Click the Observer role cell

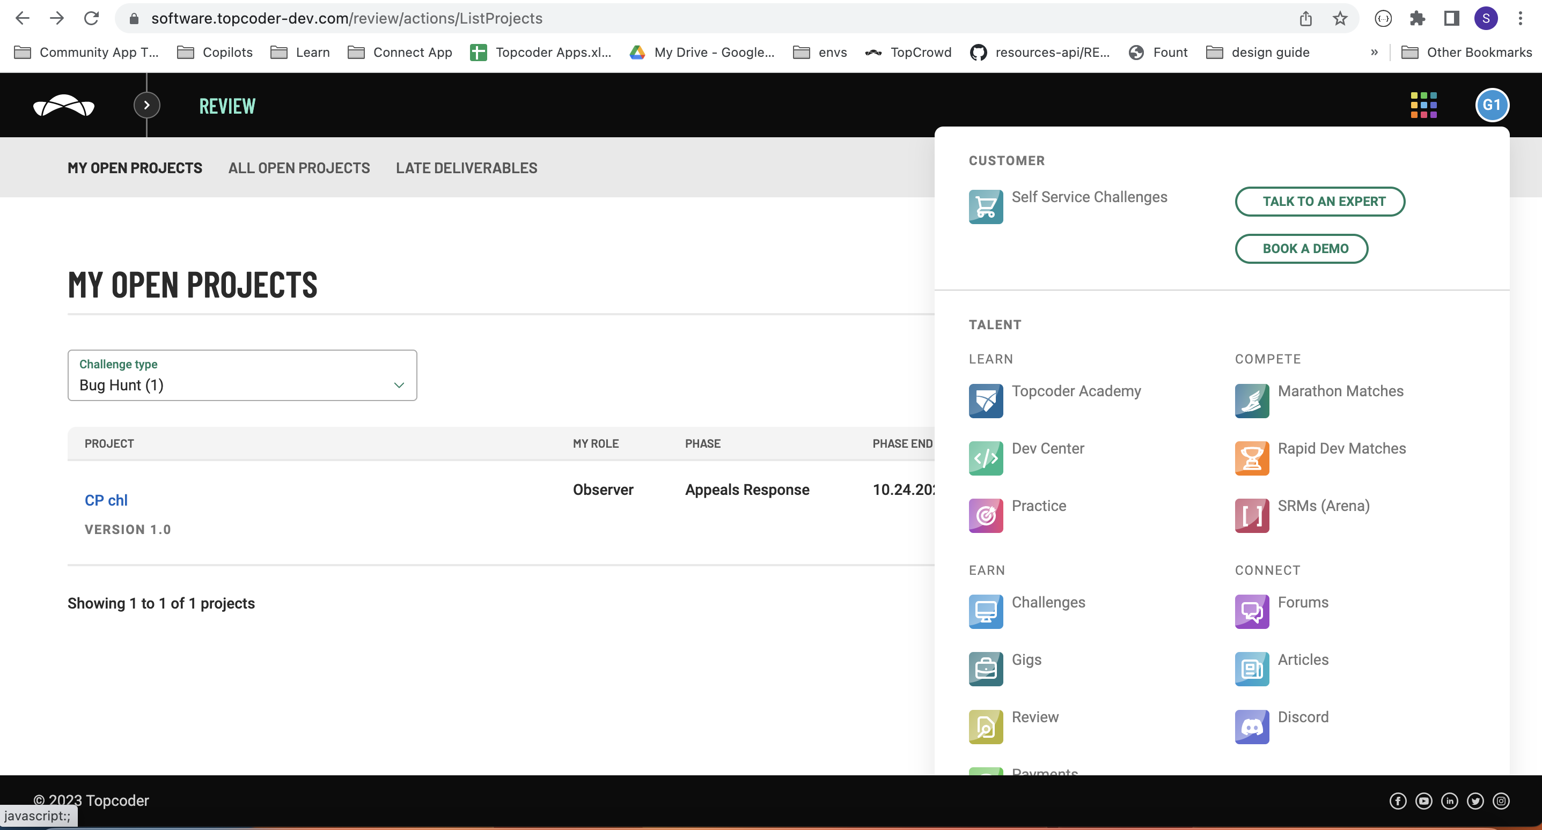click(603, 490)
